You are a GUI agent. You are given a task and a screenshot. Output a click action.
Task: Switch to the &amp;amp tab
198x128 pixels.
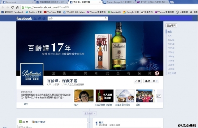119,2
